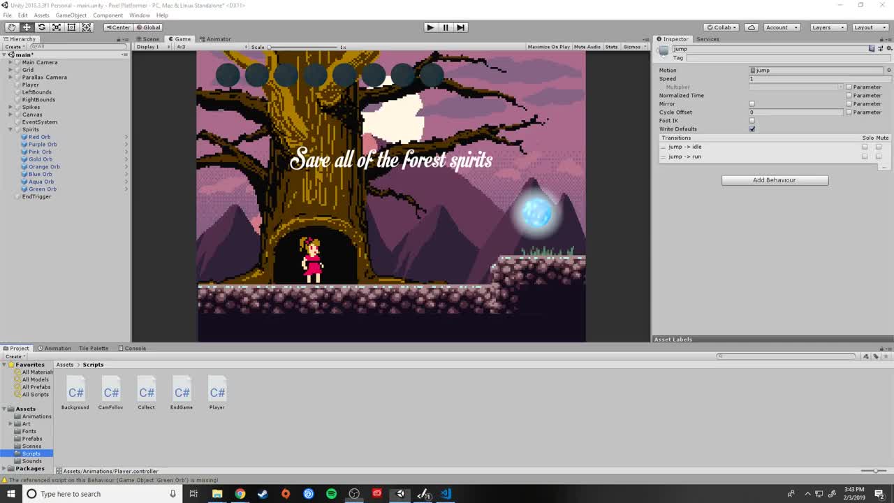Solo the jump -> idle transition
Viewport: 894px width, 503px height.
pos(865,147)
